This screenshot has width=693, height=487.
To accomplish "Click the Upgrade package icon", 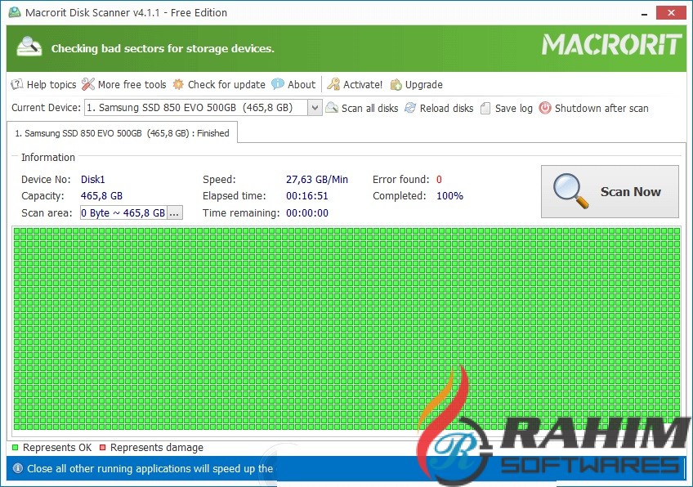I will (x=396, y=84).
